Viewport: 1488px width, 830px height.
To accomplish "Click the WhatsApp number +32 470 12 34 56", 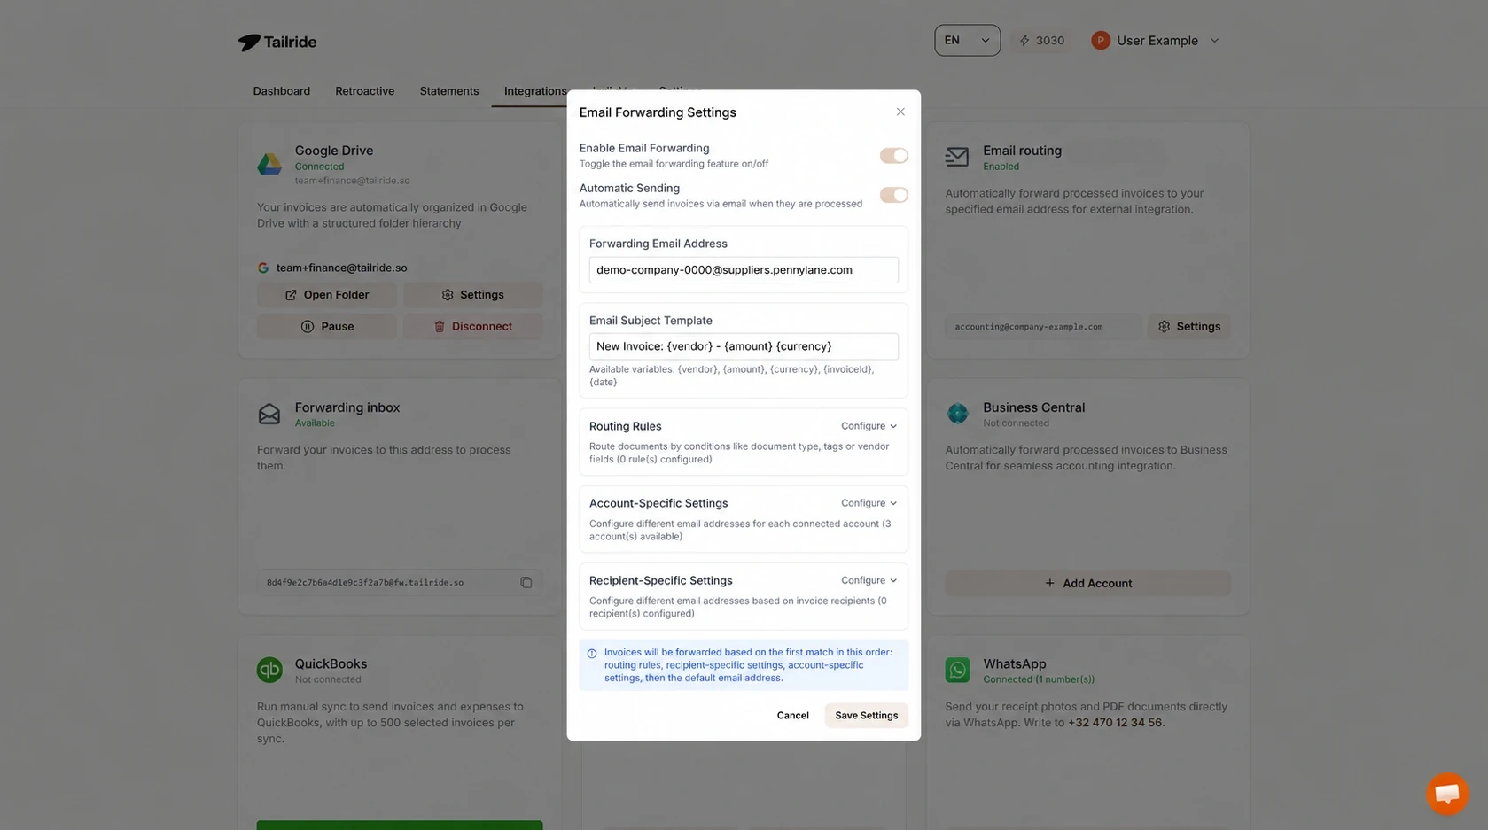I will pyautogui.click(x=1115, y=723).
